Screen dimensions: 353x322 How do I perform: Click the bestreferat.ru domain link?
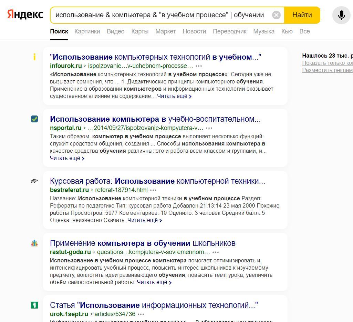69,190
